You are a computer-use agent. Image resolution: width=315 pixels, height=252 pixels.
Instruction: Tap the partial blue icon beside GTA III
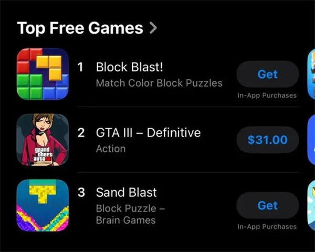pos(311,140)
